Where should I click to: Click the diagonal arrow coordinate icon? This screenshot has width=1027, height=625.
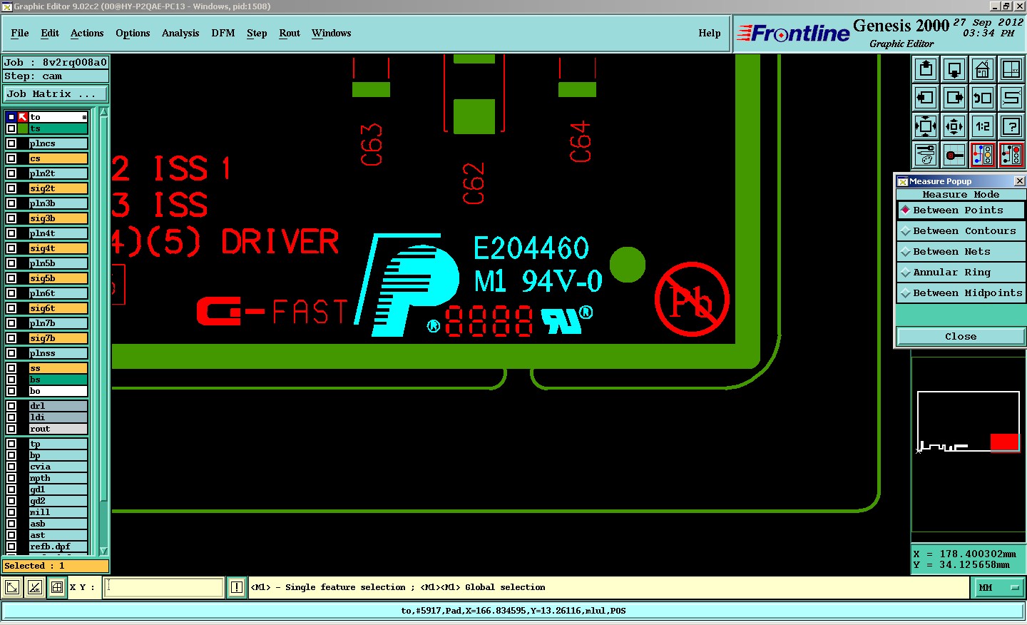click(x=12, y=587)
